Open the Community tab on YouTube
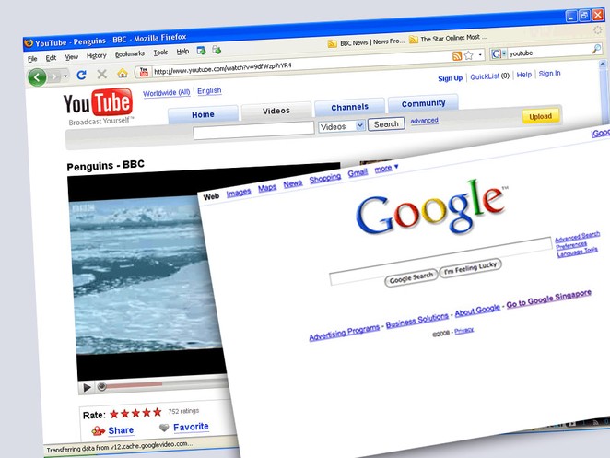610x458 pixels. point(423,103)
